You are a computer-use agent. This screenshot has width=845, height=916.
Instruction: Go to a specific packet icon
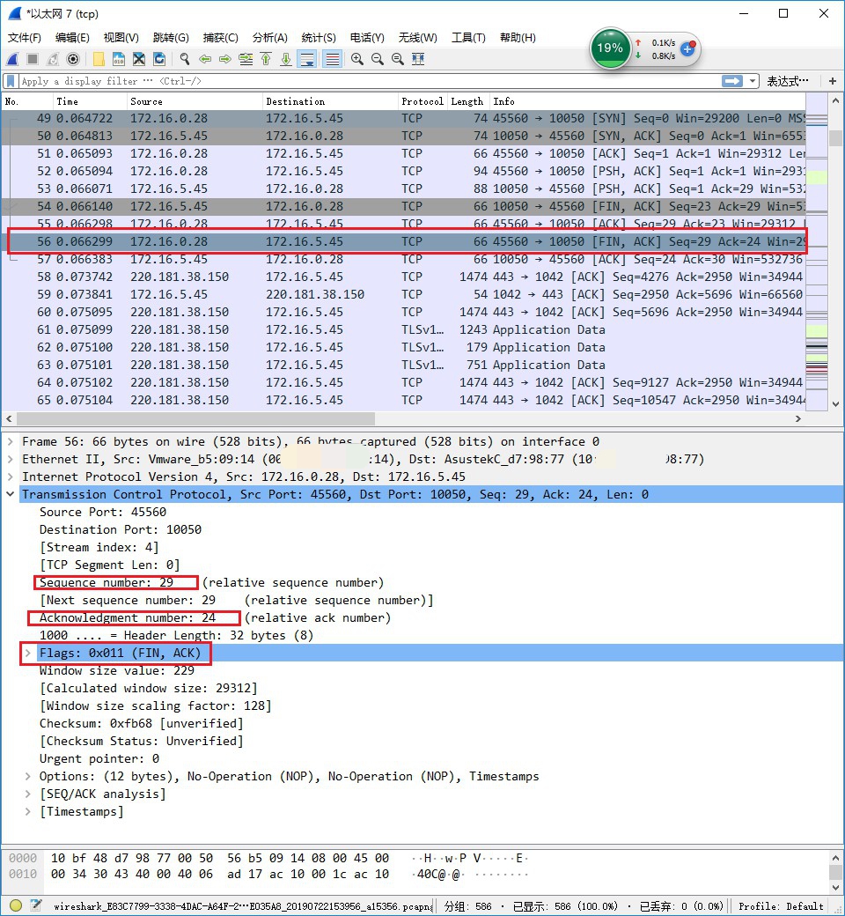tap(246, 59)
